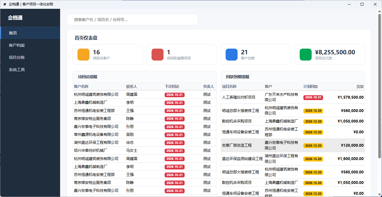The height and width of the screenshot is (197, 382).
Task: Minimize the 企档通 window
Action: 349,4
